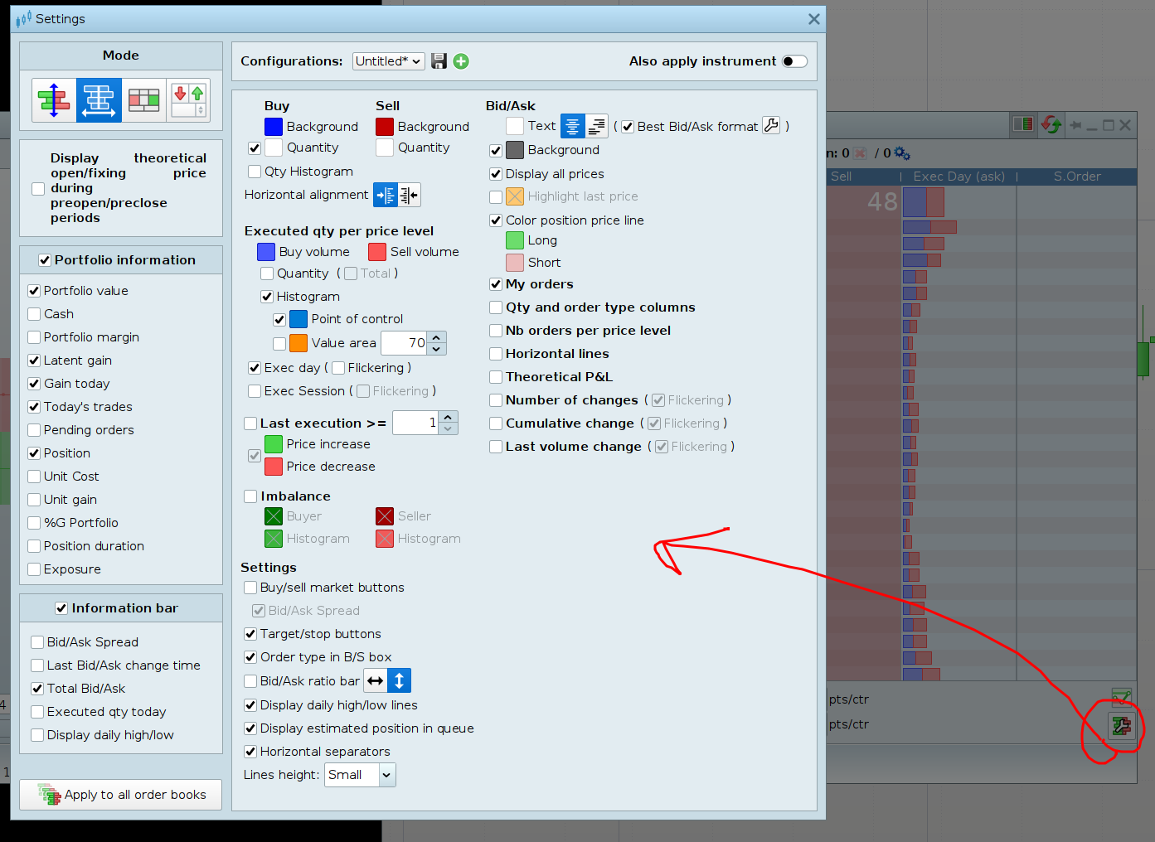Viewport: 1155px width, 842px height.
Task: Toggle Portfolio information section checkbox
Action: (45, 260)
